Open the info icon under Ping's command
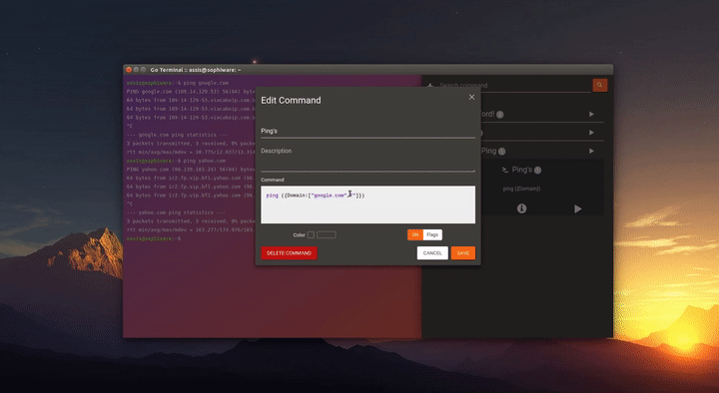 pos(522,208)
